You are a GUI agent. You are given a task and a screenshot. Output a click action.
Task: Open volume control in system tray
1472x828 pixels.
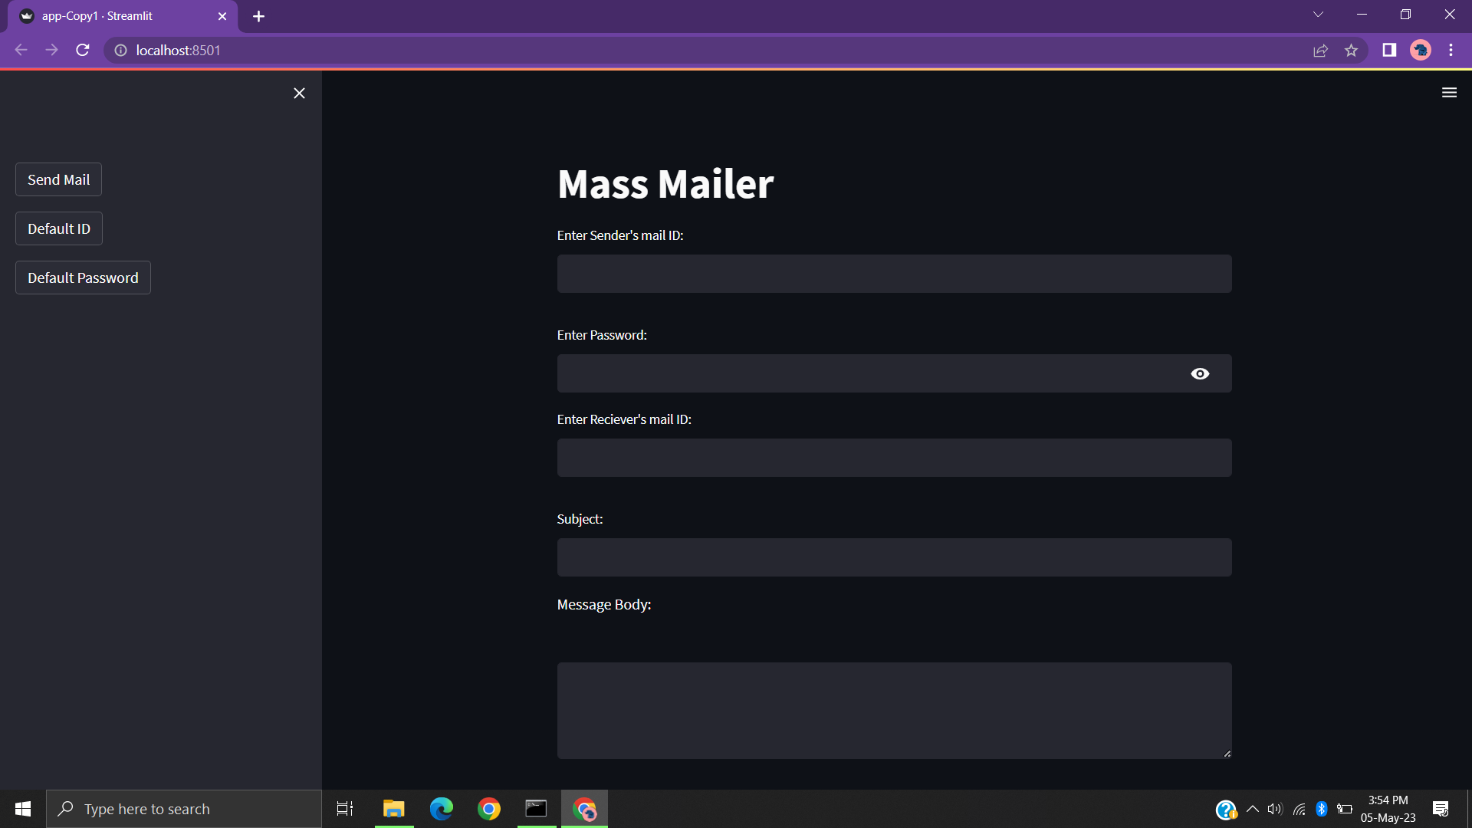pyautogui.click(x=1275, y=809)
